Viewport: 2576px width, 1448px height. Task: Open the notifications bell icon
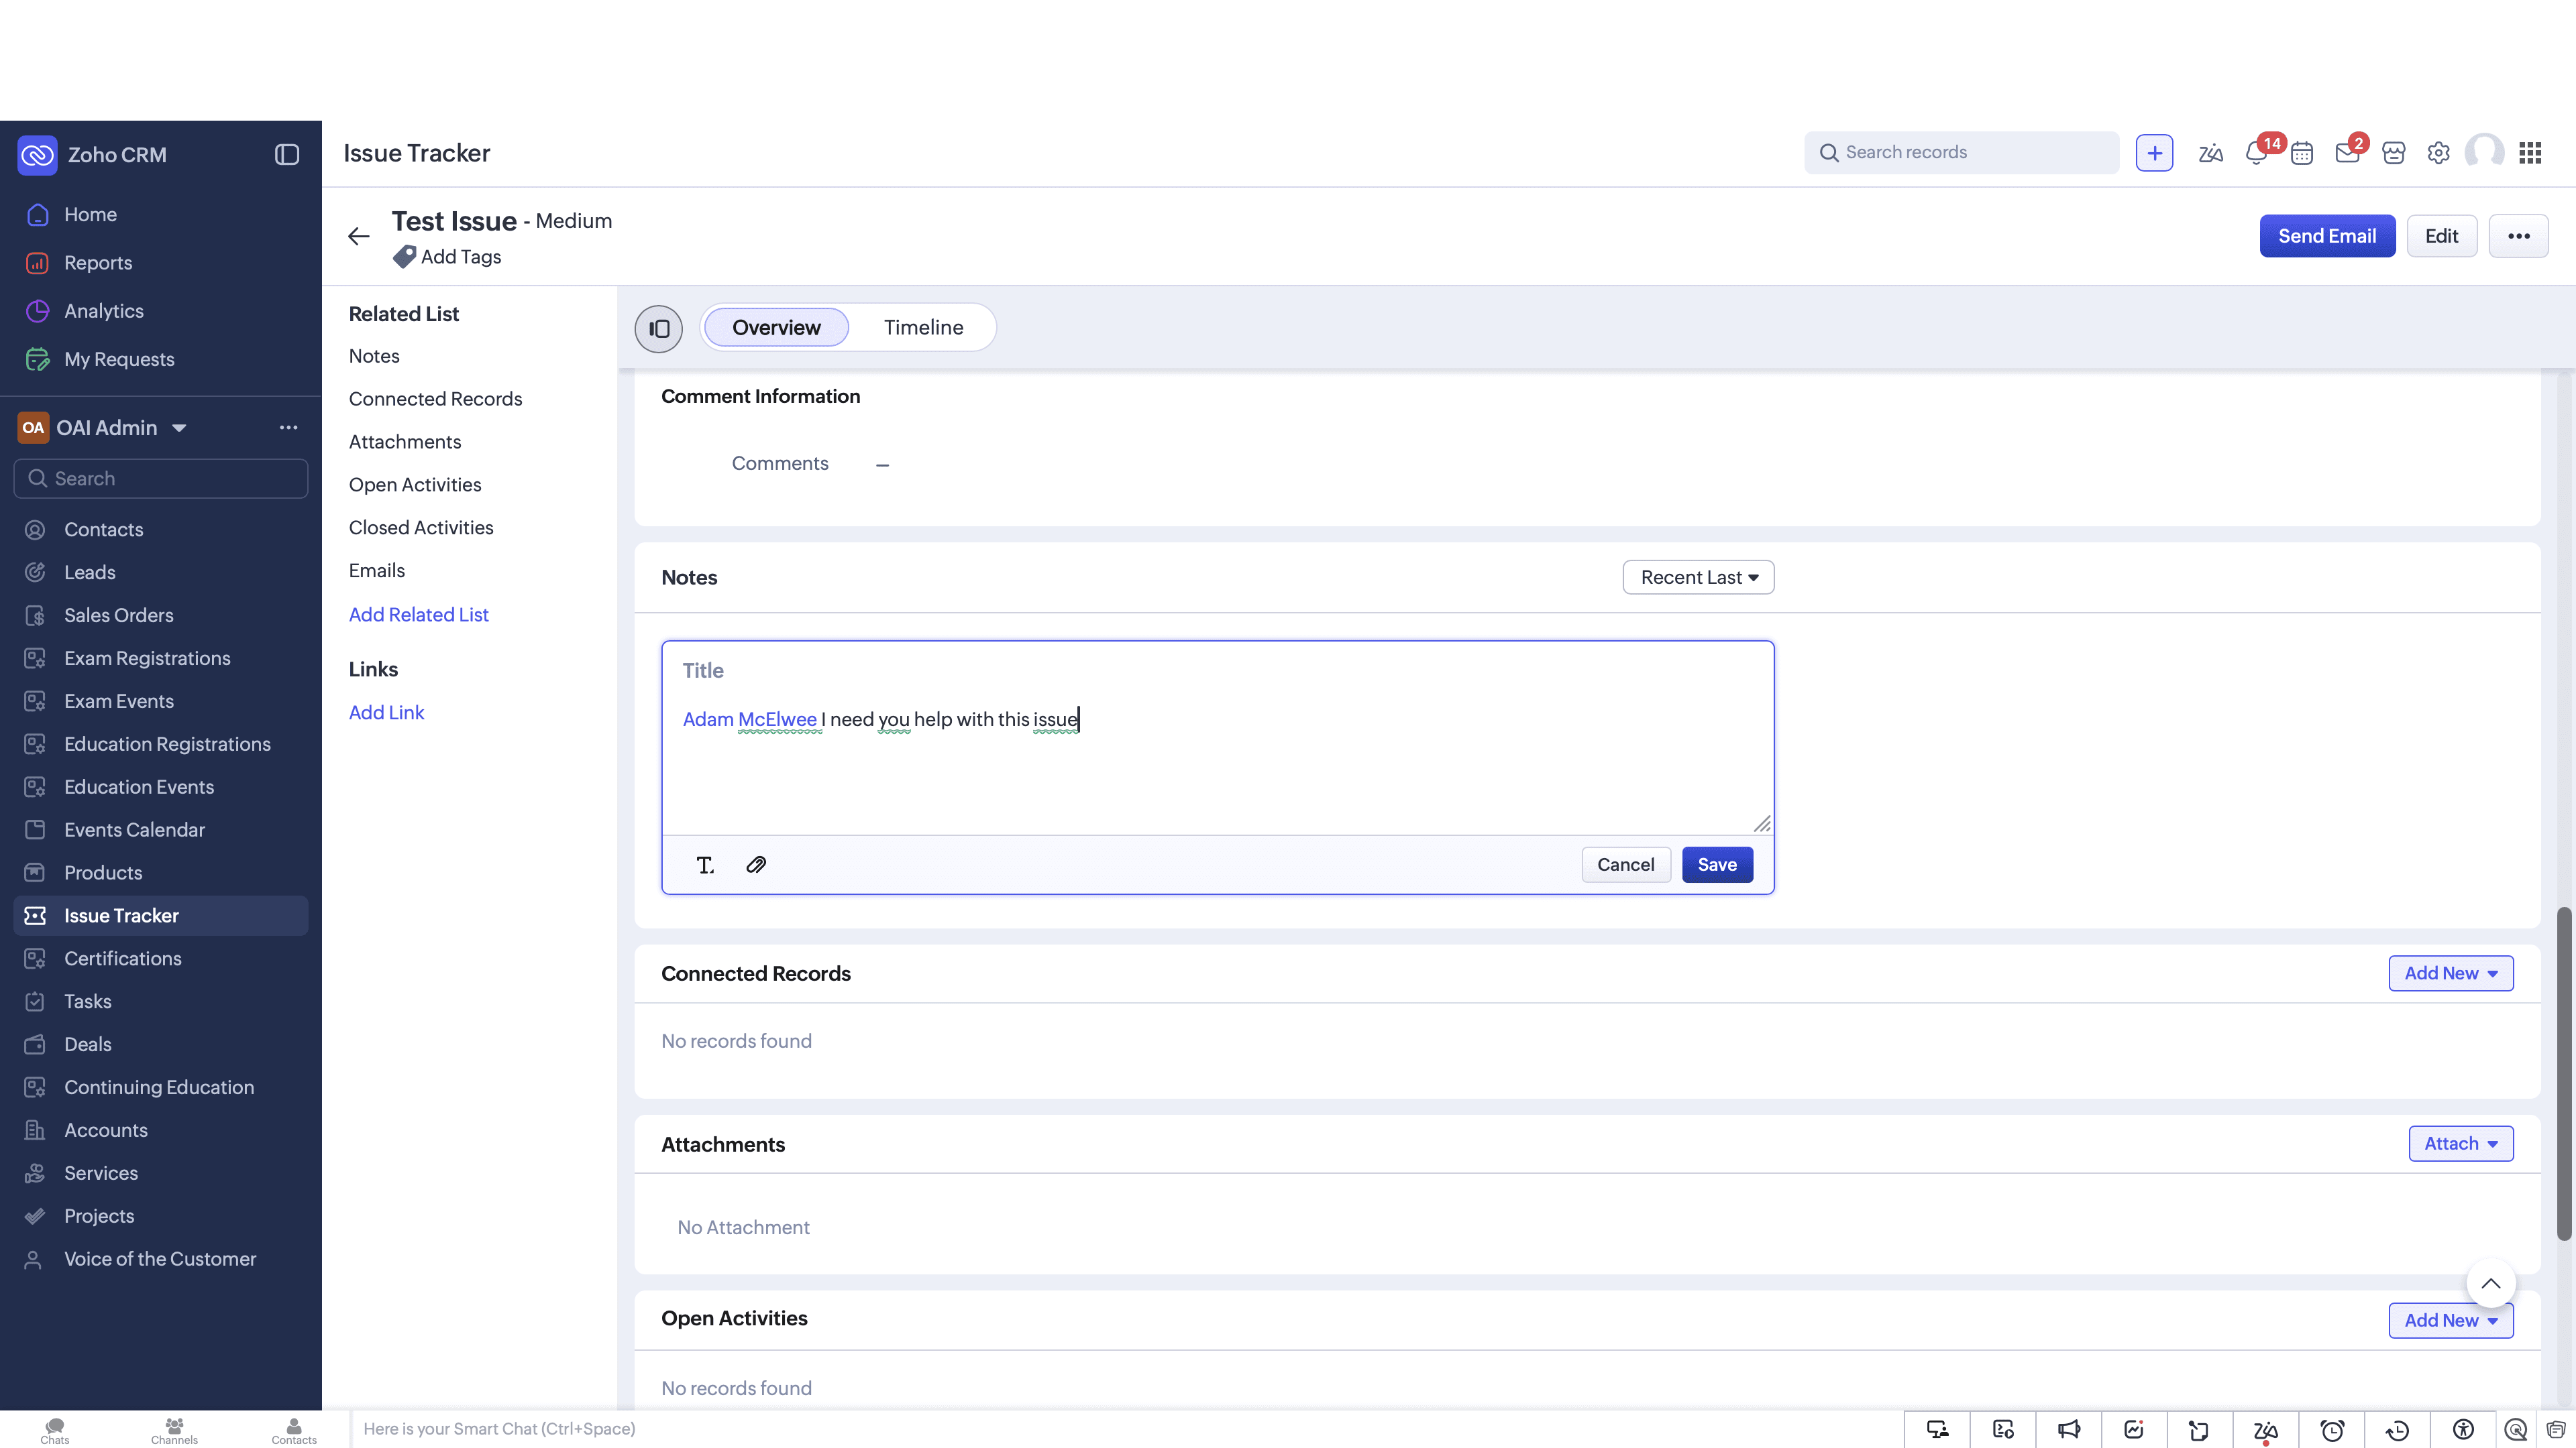pyautogui.click(x=2256, y=153)
